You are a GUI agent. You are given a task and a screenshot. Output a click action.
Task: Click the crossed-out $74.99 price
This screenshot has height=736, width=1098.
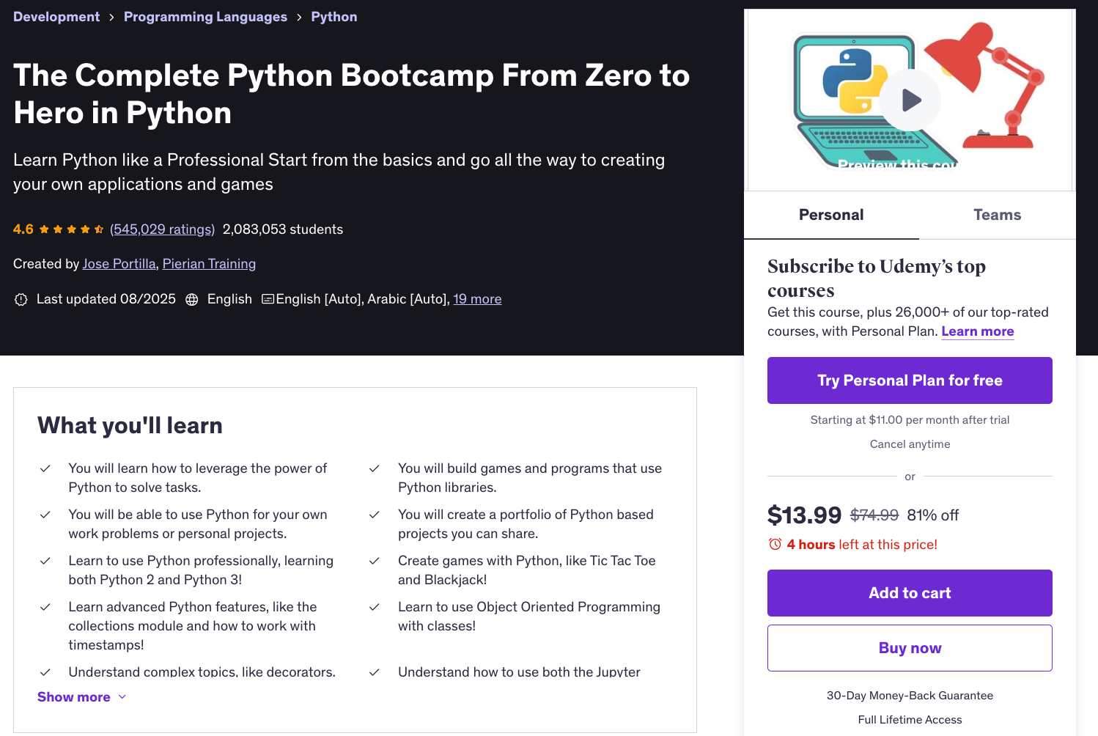pyautogui.click(x=874, y=515)
